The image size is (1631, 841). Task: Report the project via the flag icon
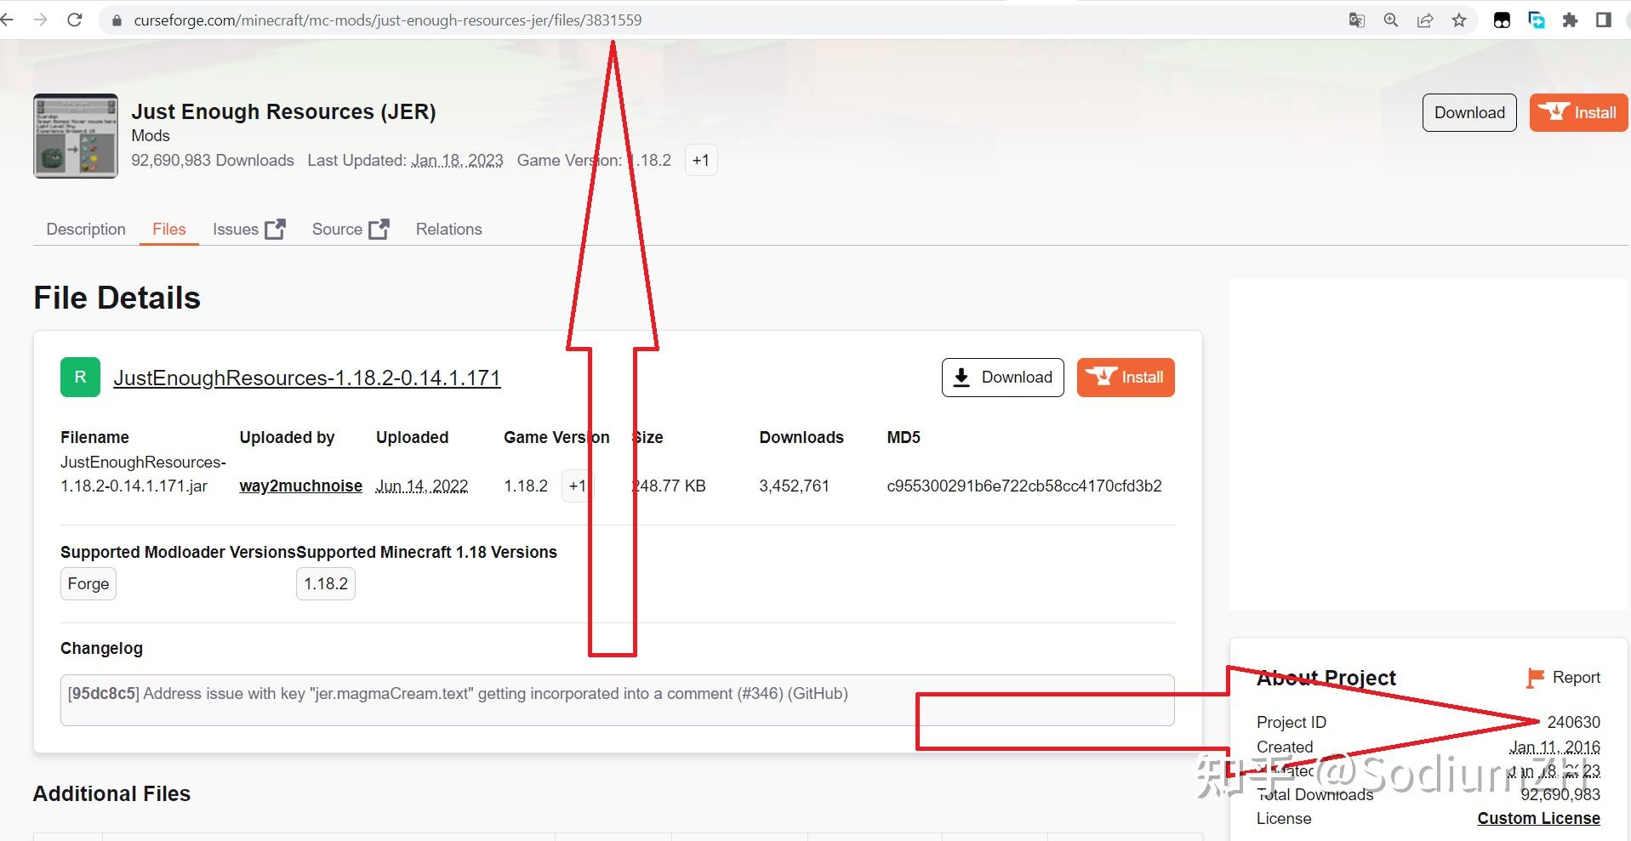[1564, 678]
